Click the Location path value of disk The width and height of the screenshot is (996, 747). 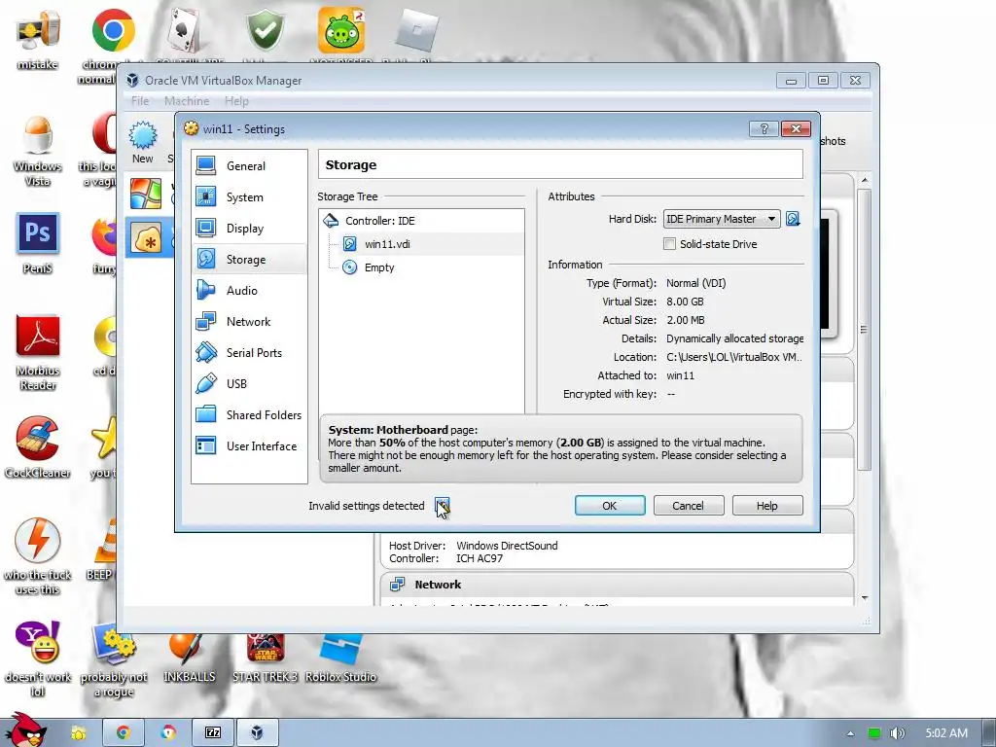coord(733,357)
